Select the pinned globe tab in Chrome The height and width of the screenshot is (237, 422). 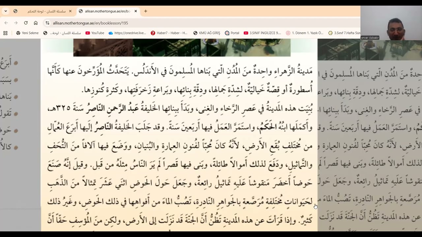click(x=15, y=11)
